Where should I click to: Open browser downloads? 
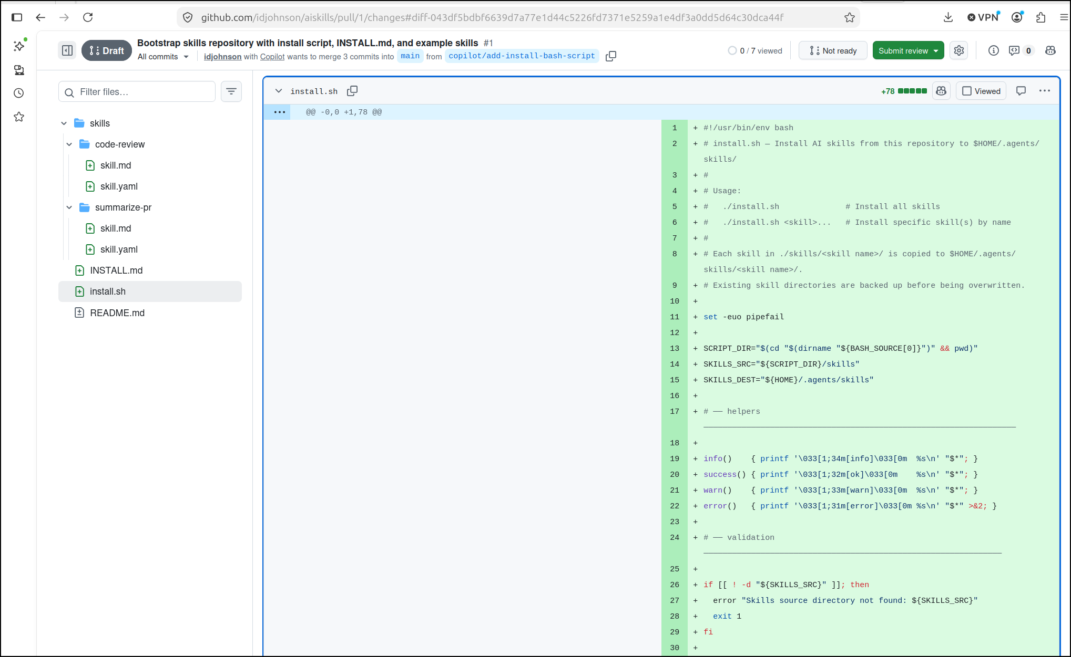coord(948,17)
